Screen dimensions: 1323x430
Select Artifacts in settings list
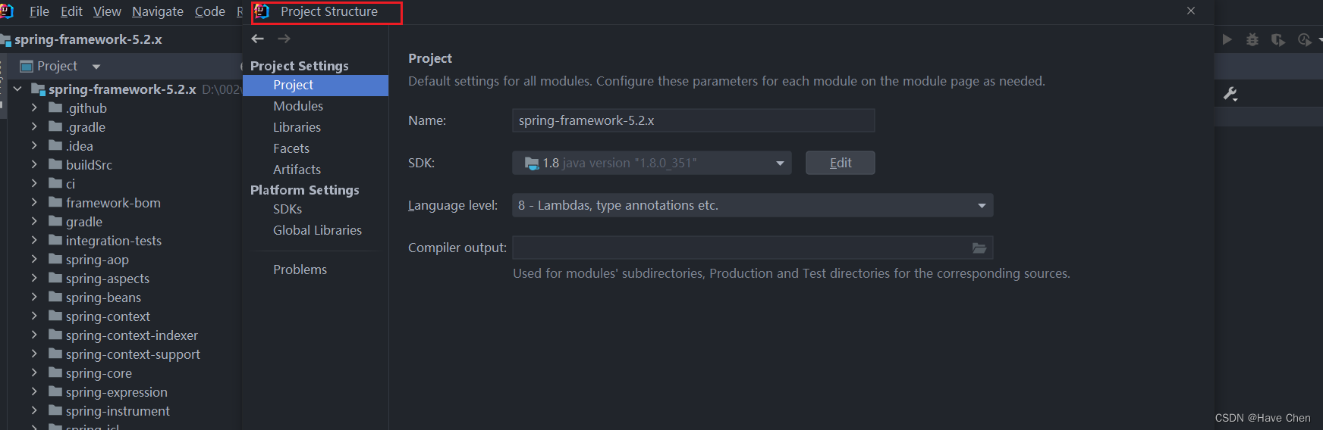316,170
